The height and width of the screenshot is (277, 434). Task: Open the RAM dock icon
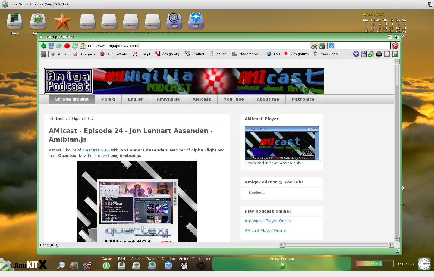point(121,266)
